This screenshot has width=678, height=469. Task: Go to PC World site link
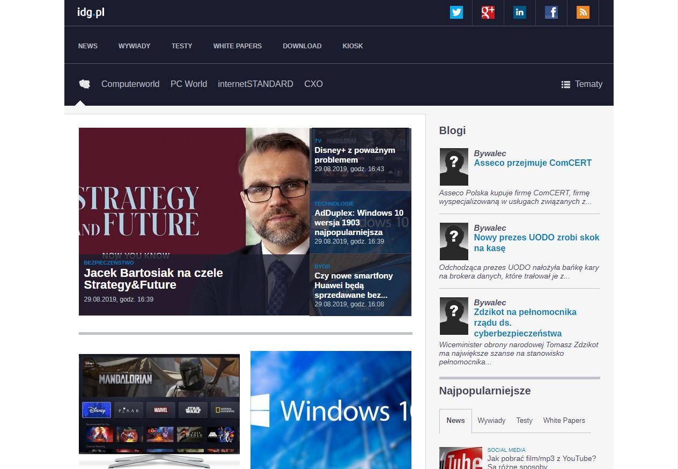(189, 84)
